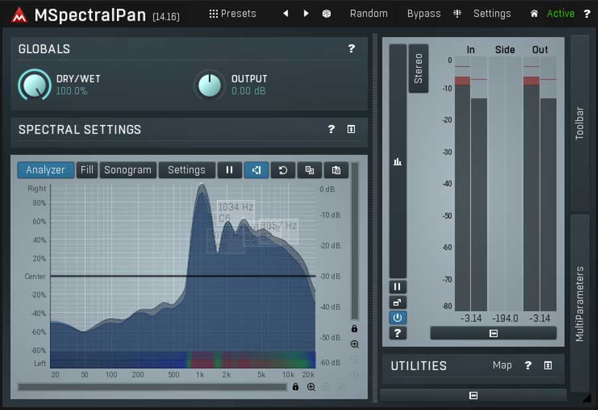Image resolution: width=598 pixels, height=410 pixels.
Task: Open the Presets browser
Action: 233,14
